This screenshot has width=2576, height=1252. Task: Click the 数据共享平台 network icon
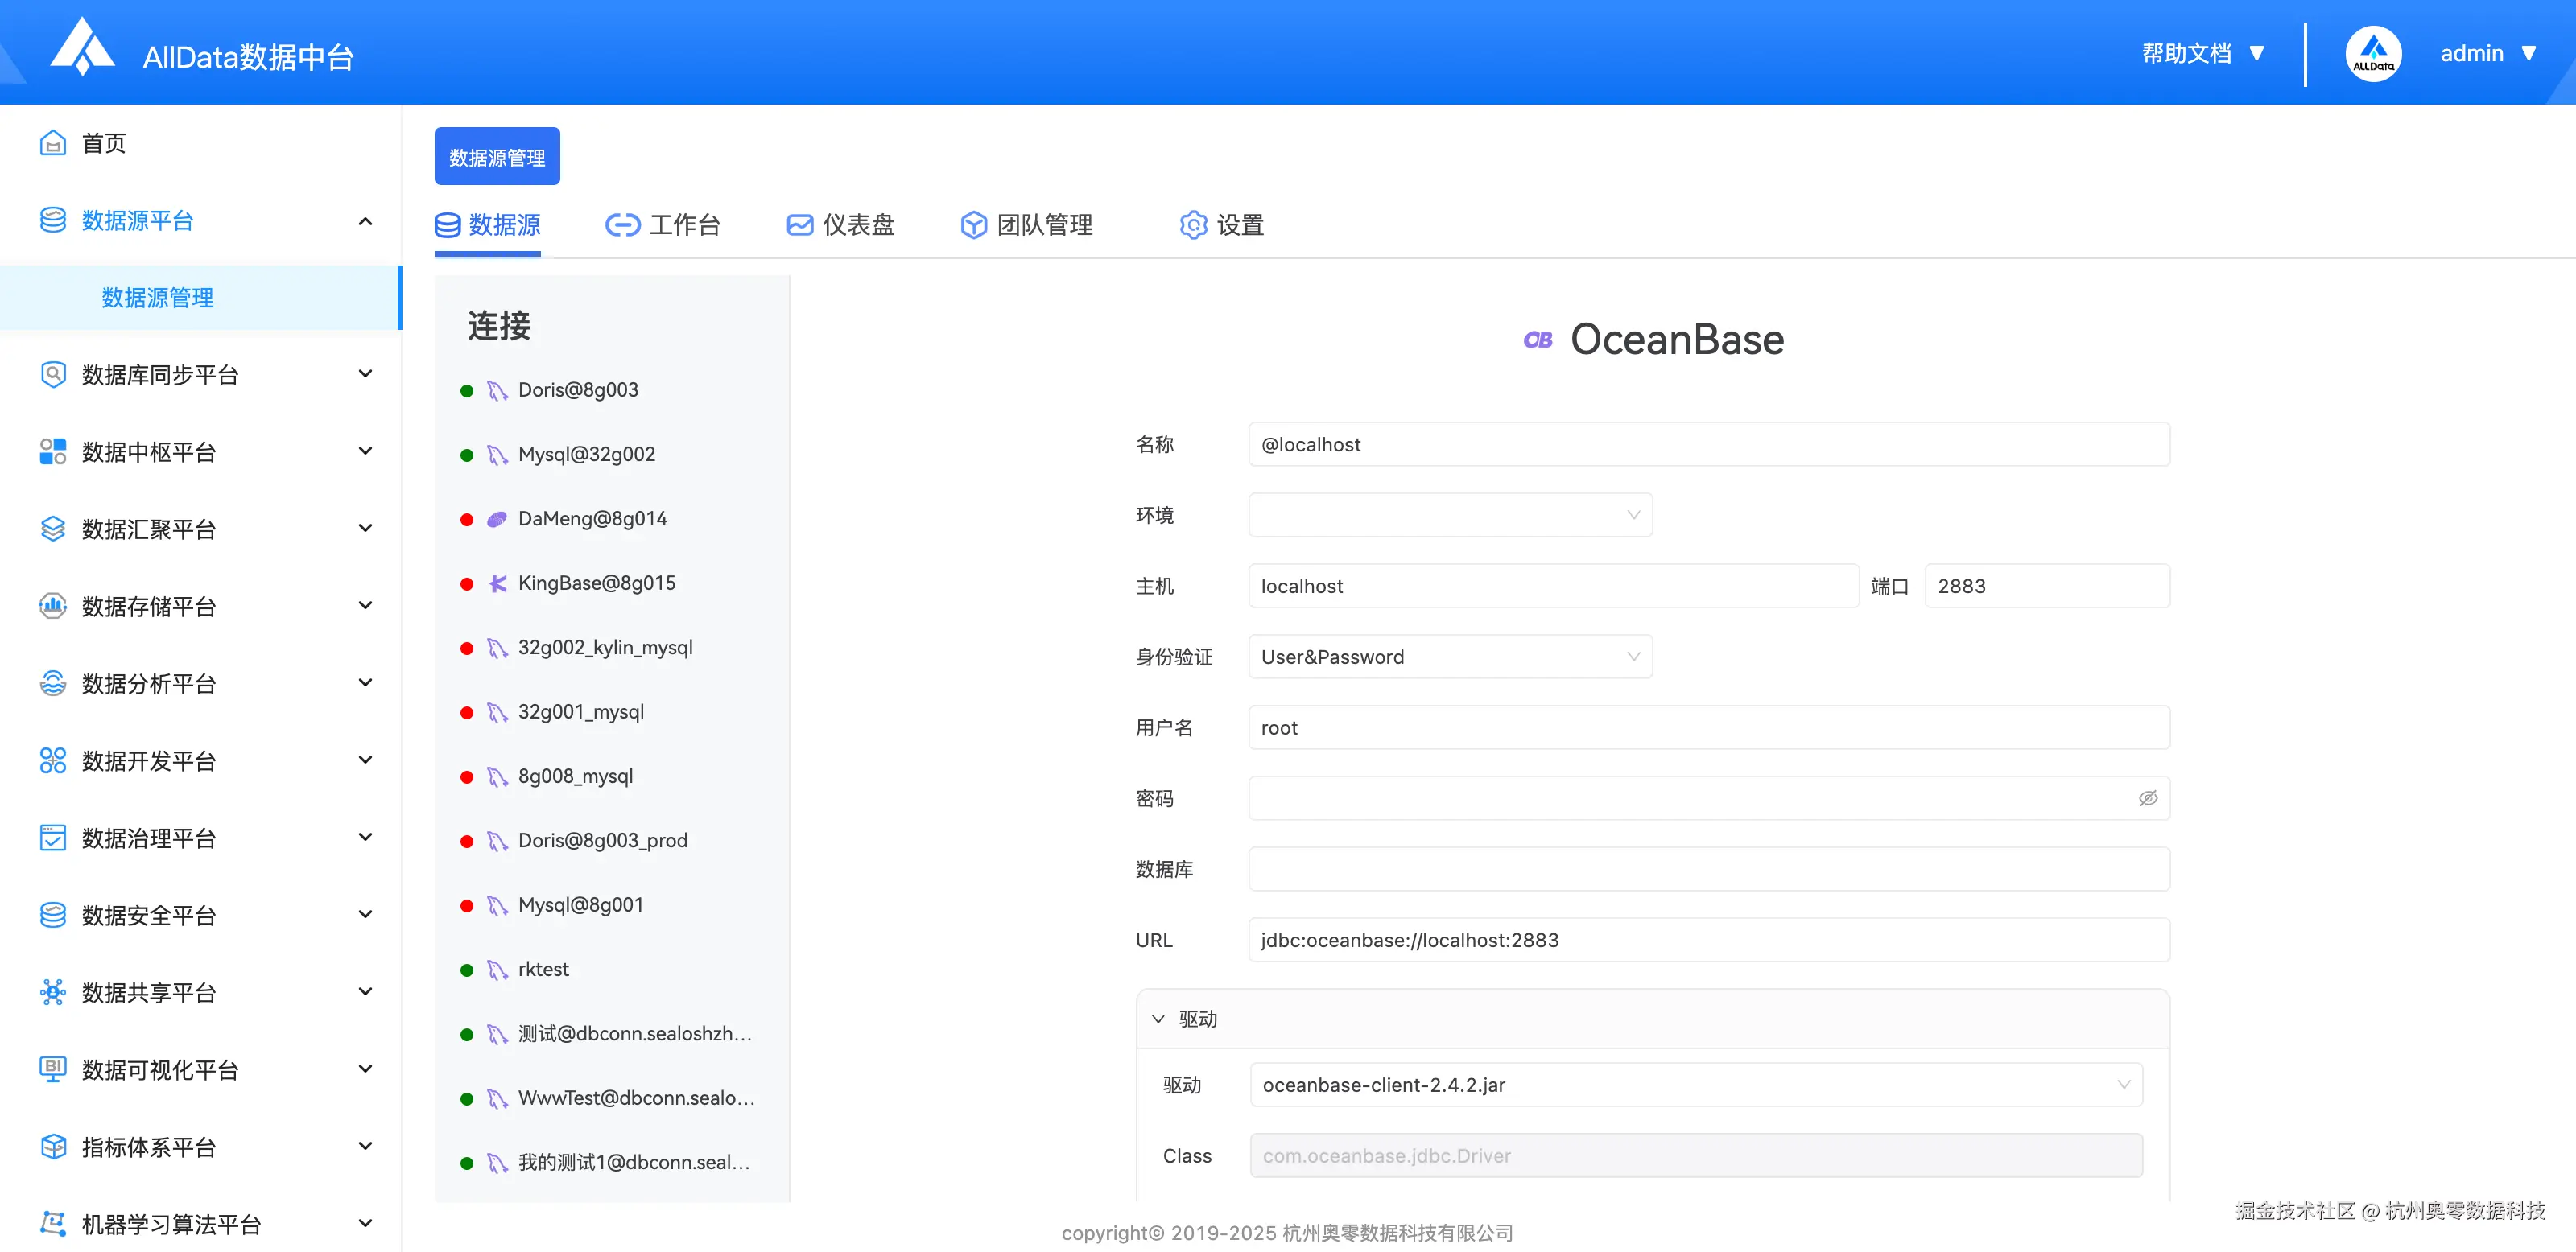53,992
